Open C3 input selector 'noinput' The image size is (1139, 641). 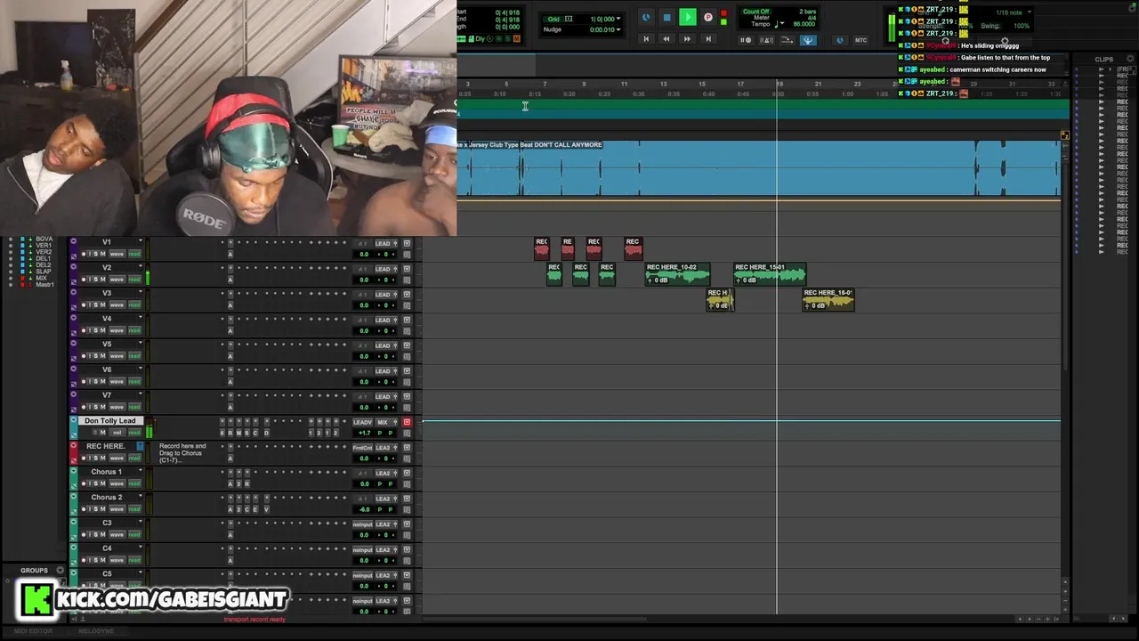[362, 524]
